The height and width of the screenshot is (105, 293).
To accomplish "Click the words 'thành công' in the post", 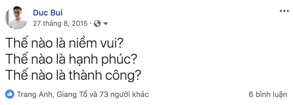I will pyautogui.click(x=102, y=75).
